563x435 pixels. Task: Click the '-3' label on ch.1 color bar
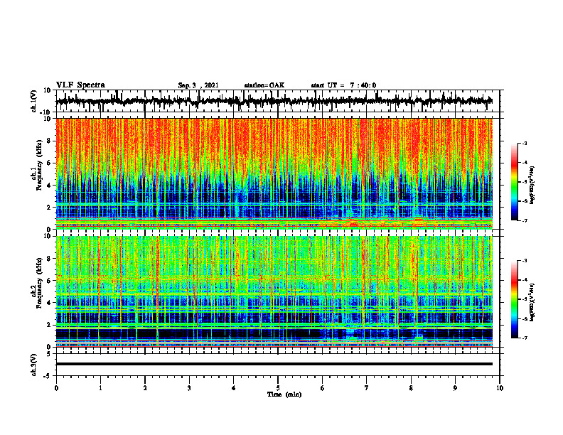[525, 143]
